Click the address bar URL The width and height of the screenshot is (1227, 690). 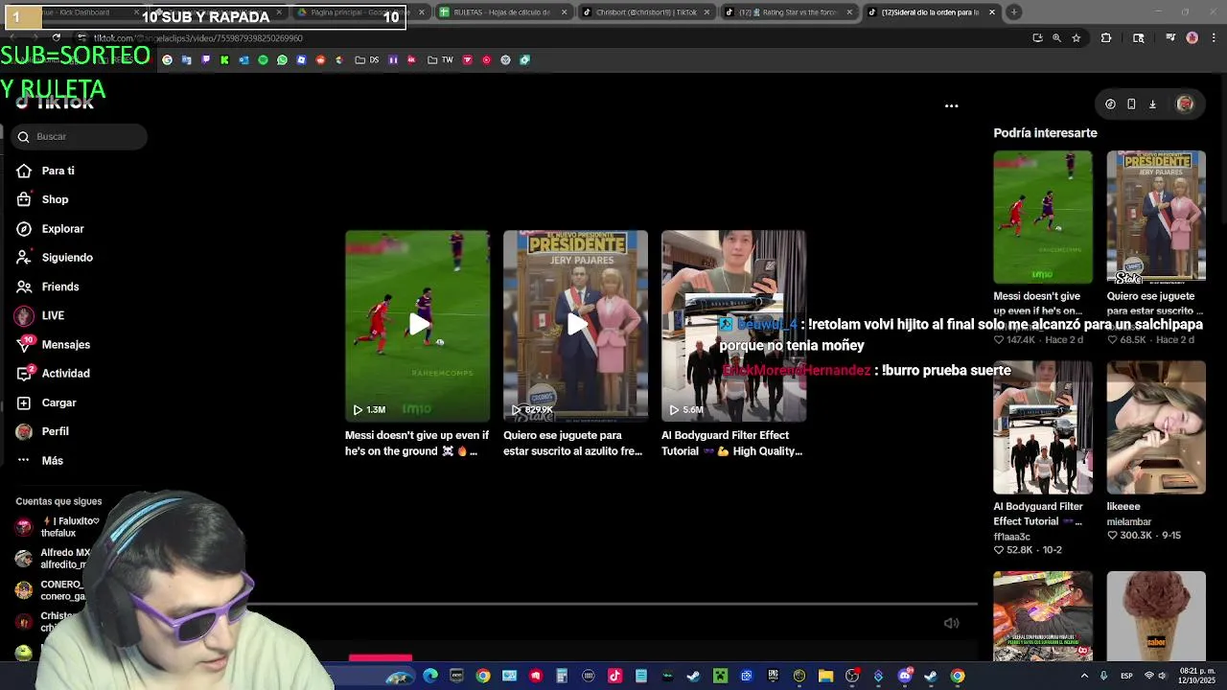click(198, 38)
